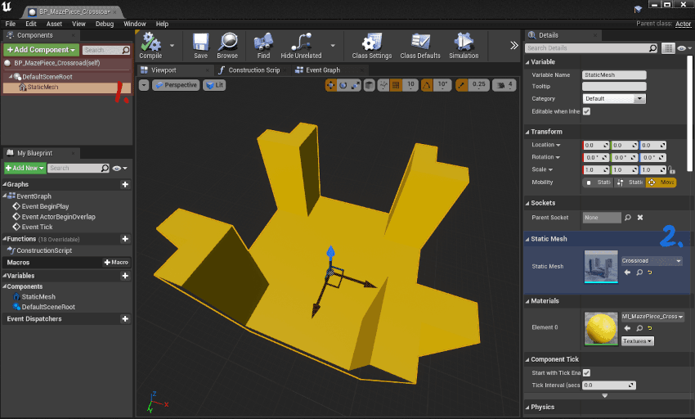This screenshot has width=695, height=419.
Task: Click the green Add Component button
Action: coord(41,50)
